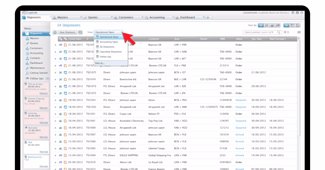Close the Shipments tab with its X
This screenshot has height=170, width=325.
[x=50, y=17]
